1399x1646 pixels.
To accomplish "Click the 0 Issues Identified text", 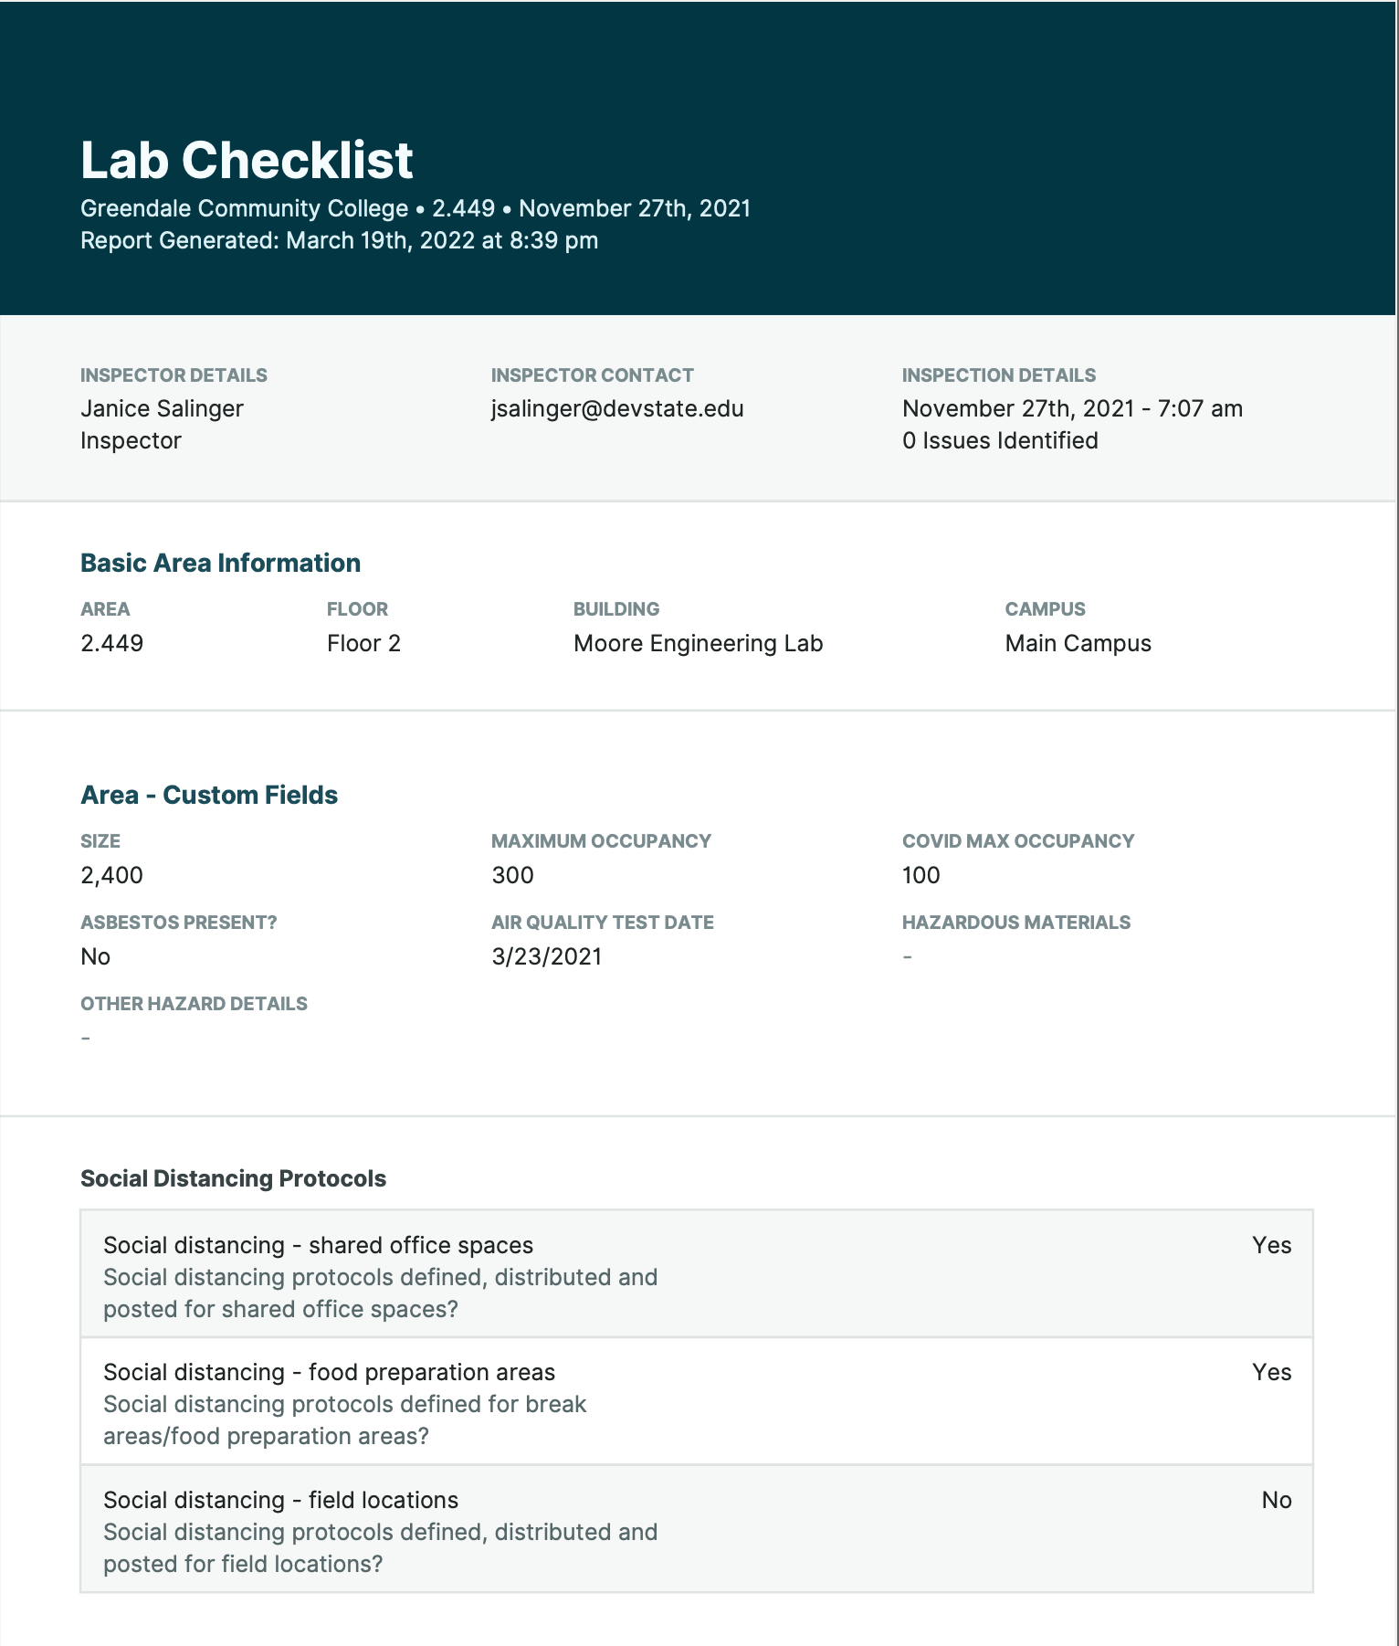I will click(x=1000, y=440).
